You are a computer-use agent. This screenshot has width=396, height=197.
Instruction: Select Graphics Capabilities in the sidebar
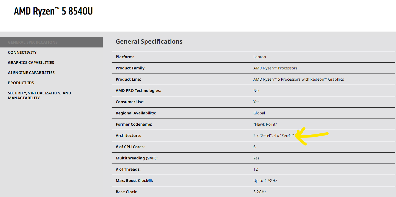(31, 63)
